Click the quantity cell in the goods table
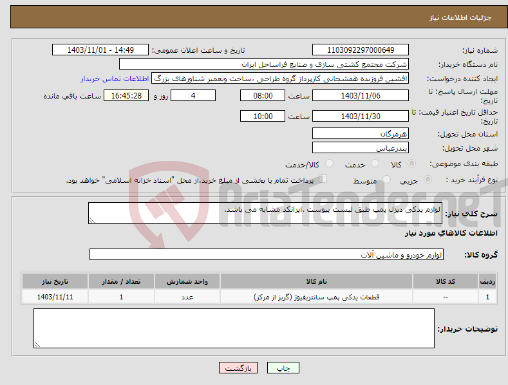The width and height of the screenshot is (508, 385). (121, 297)
